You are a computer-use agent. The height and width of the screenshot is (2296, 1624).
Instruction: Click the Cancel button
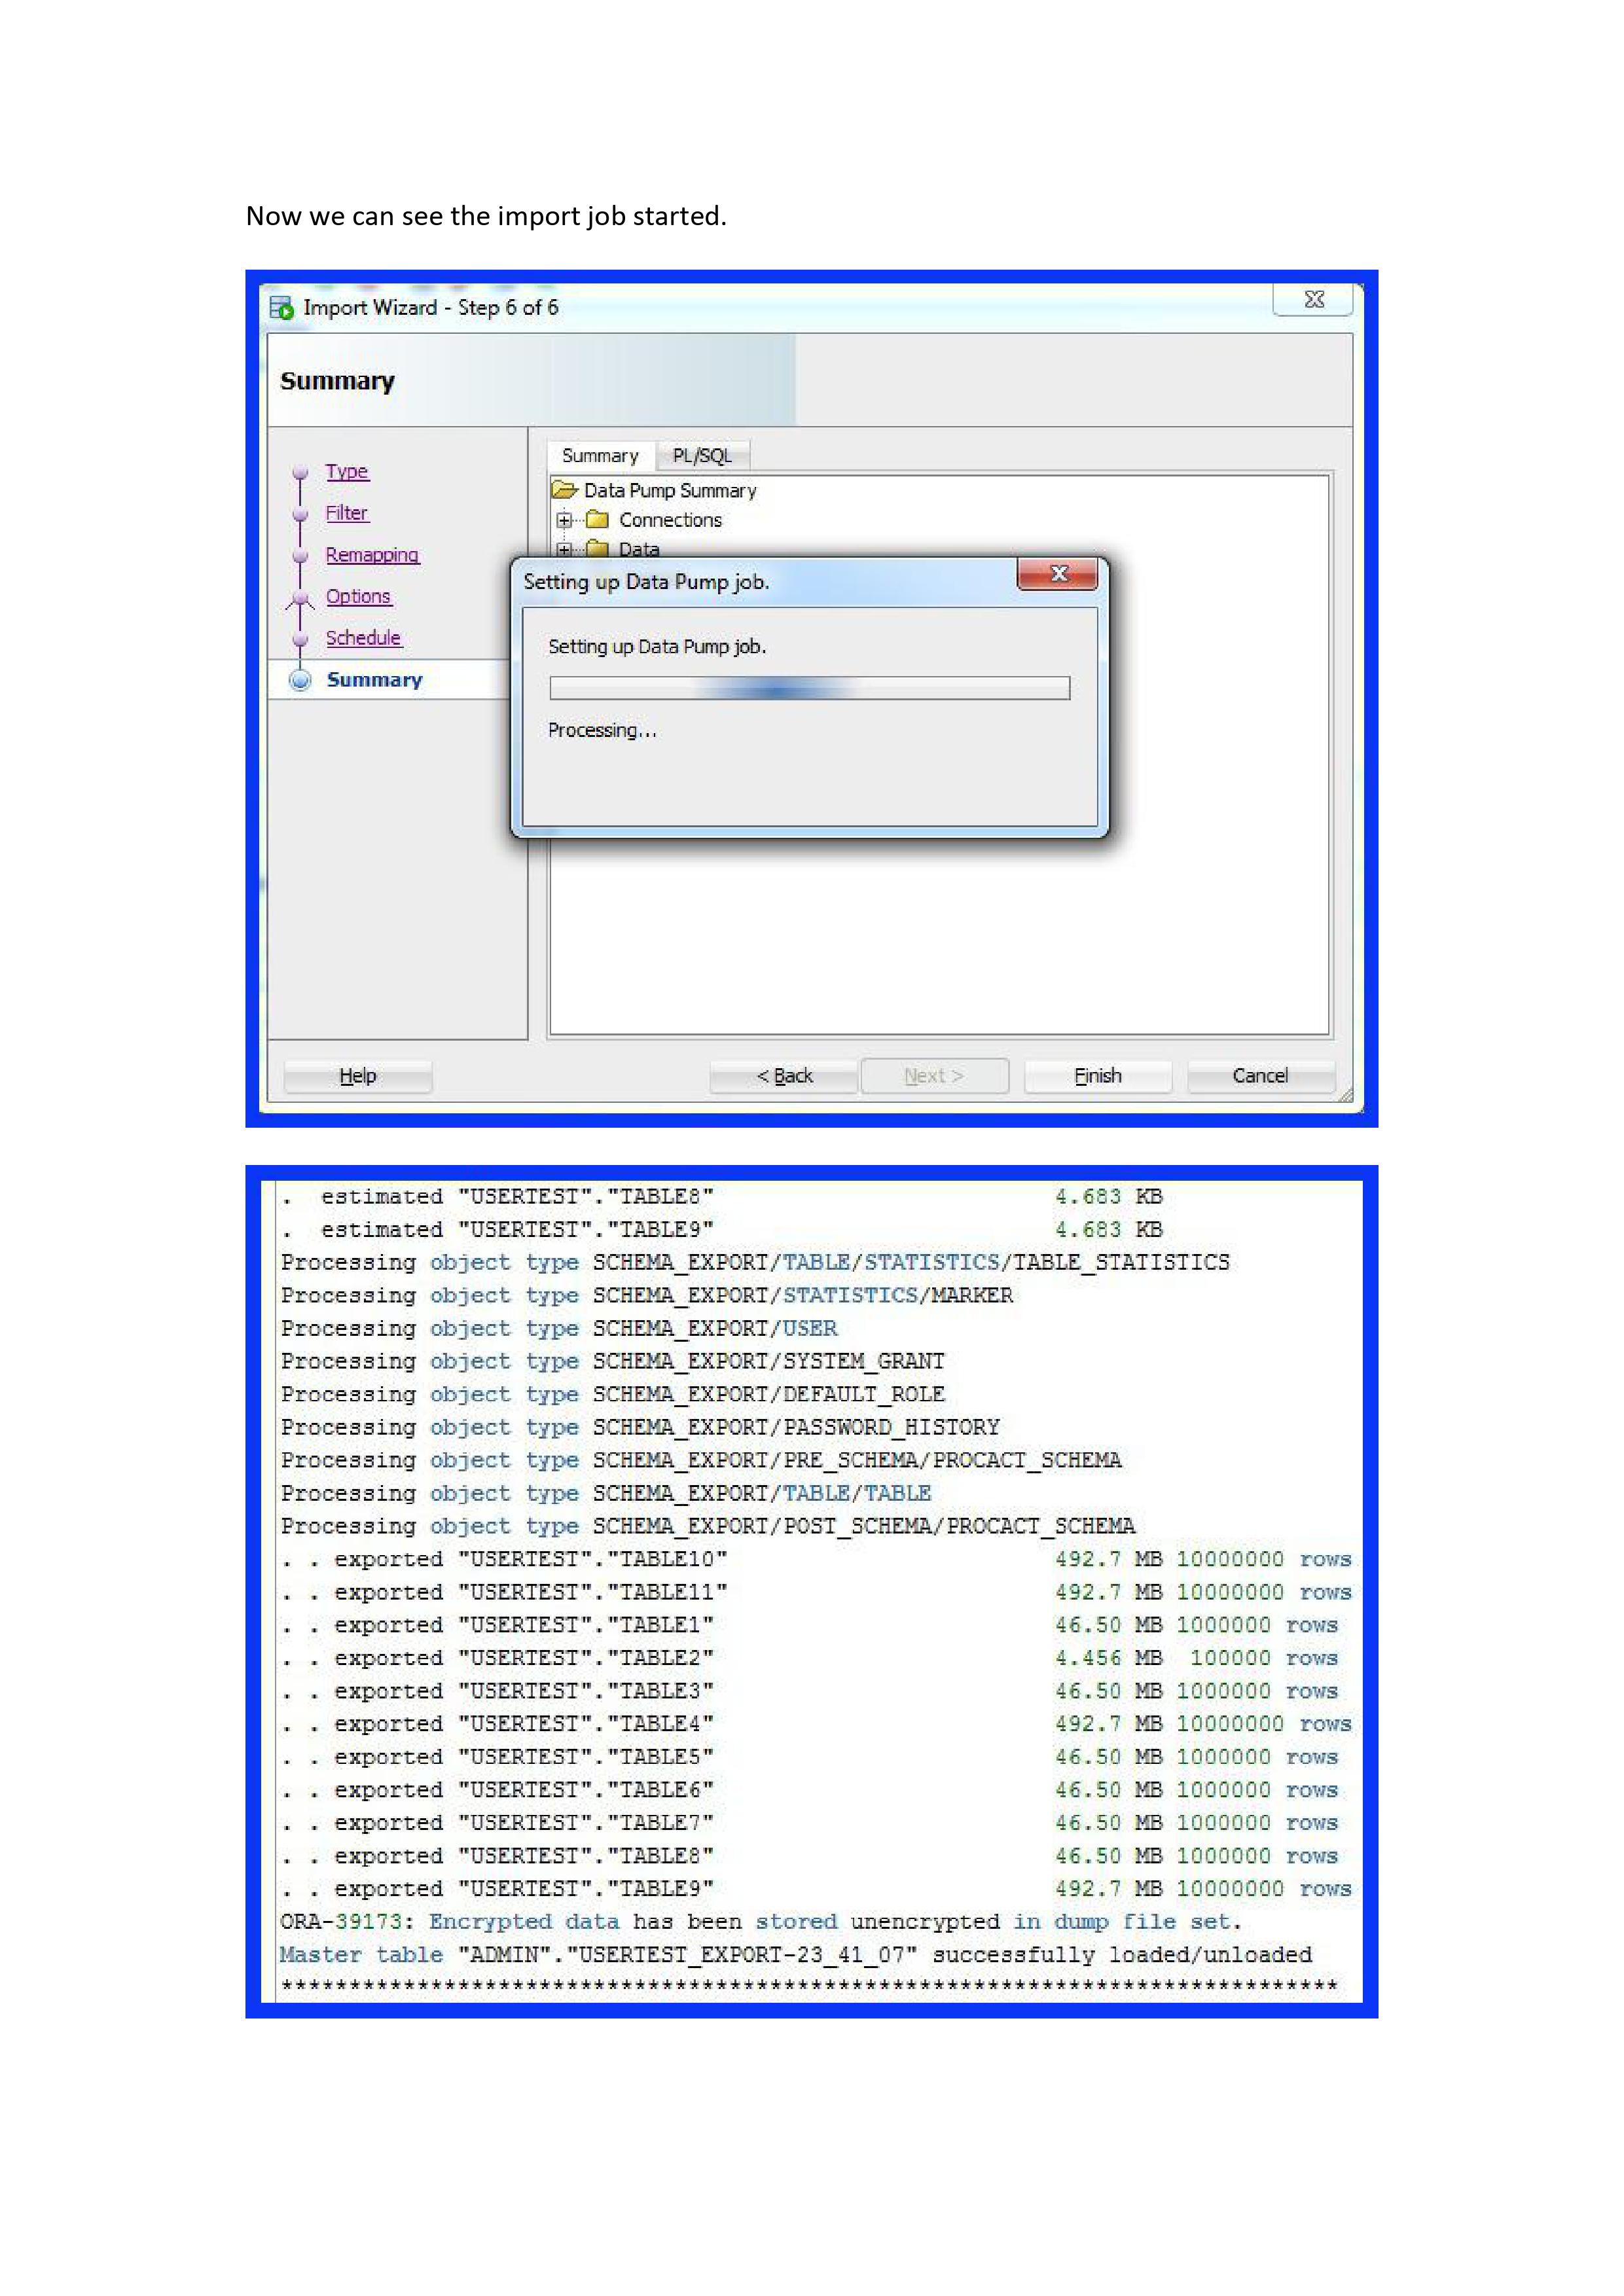pos(1260,1076)
